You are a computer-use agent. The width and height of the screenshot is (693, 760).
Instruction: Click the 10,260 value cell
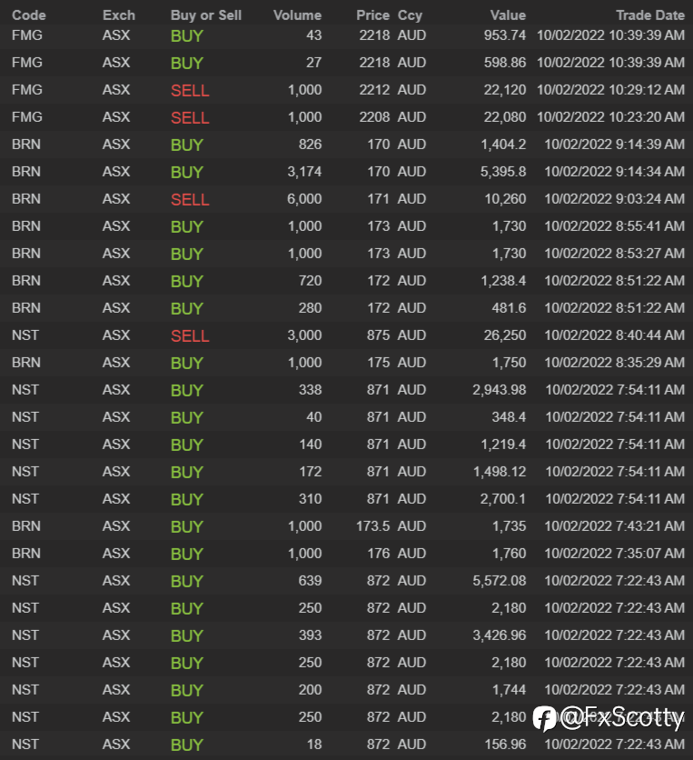tap(505, 199)
